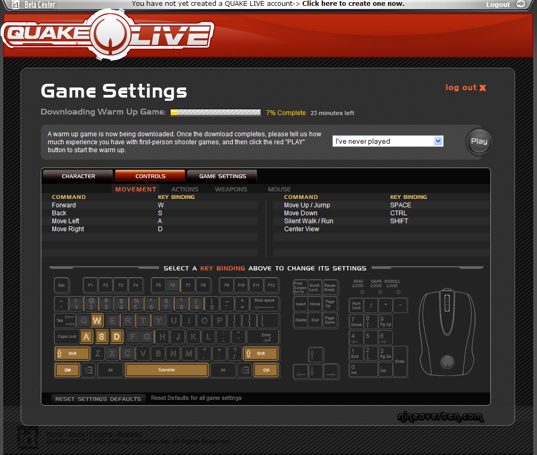Select the Spacebar key on virtual keyboard
This screenshot has width=537, height=455.
tap(166, 370)
